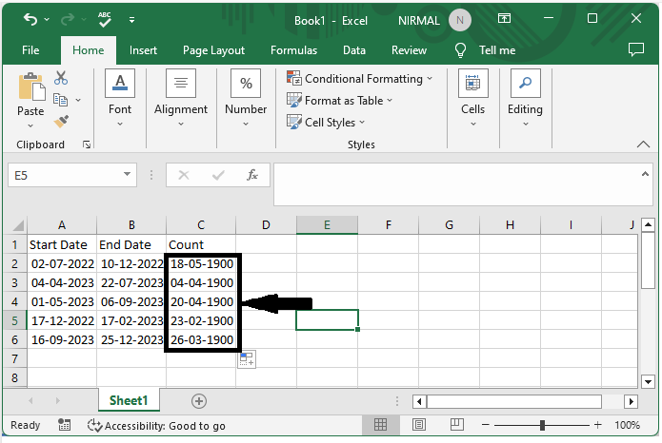Open the Auto Fill Options icon
This screenshot has width=662, height=443.
coord(246,359)
